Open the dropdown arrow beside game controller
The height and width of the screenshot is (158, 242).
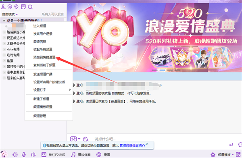point(79,139)
